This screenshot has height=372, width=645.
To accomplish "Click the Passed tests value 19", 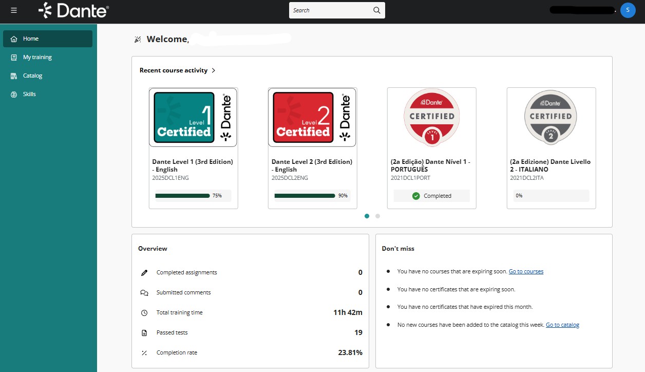I will (358, 332).
